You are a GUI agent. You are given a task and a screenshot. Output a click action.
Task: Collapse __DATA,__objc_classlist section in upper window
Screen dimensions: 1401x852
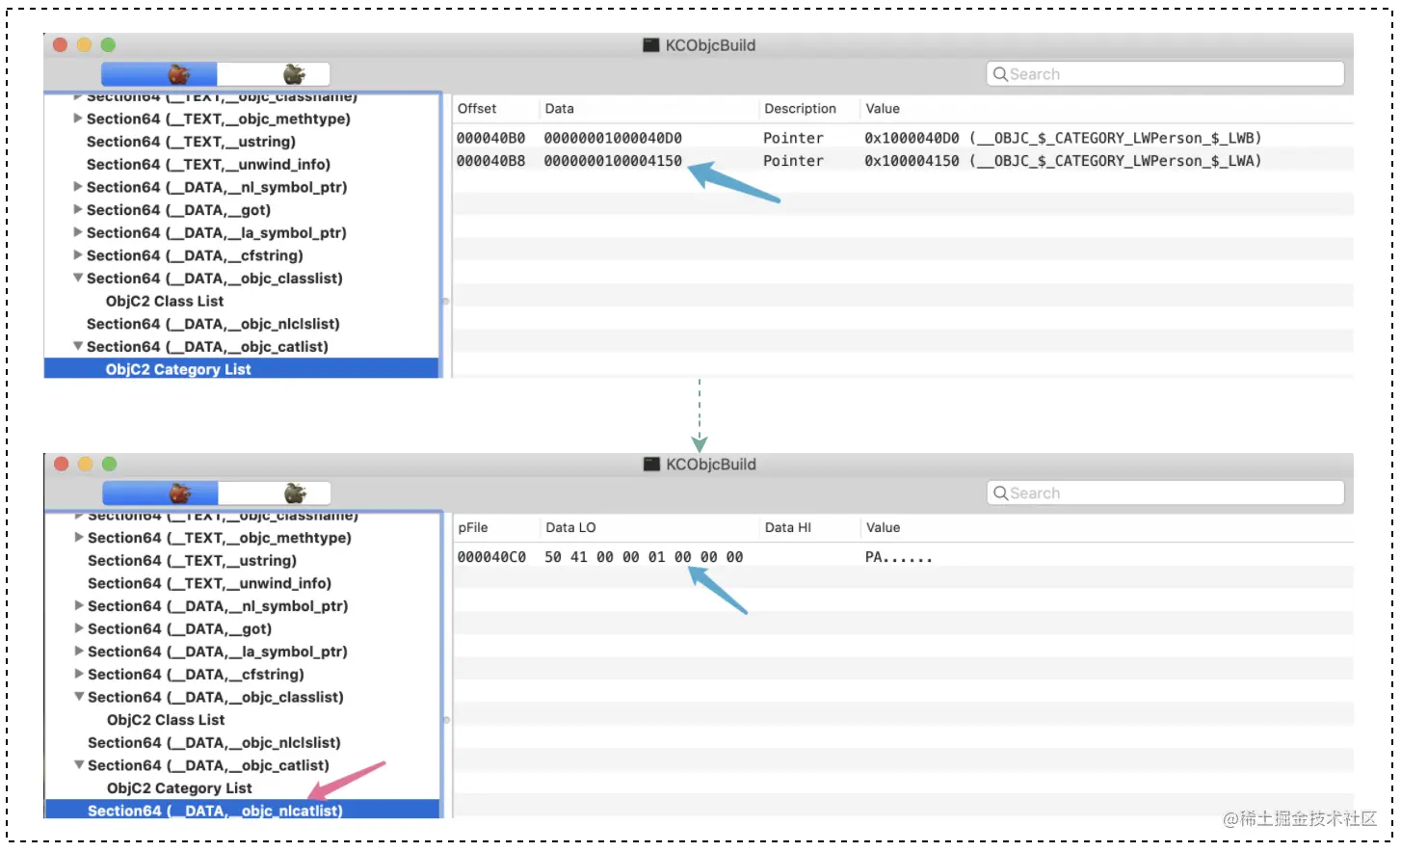[x=78, y=279]
